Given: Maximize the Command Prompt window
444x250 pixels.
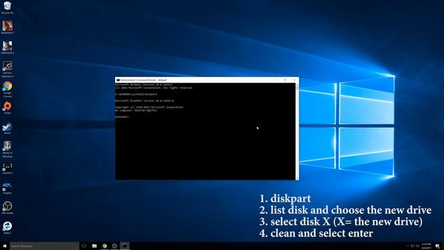Looking at the screenshot, I should (x=285, y=80).
